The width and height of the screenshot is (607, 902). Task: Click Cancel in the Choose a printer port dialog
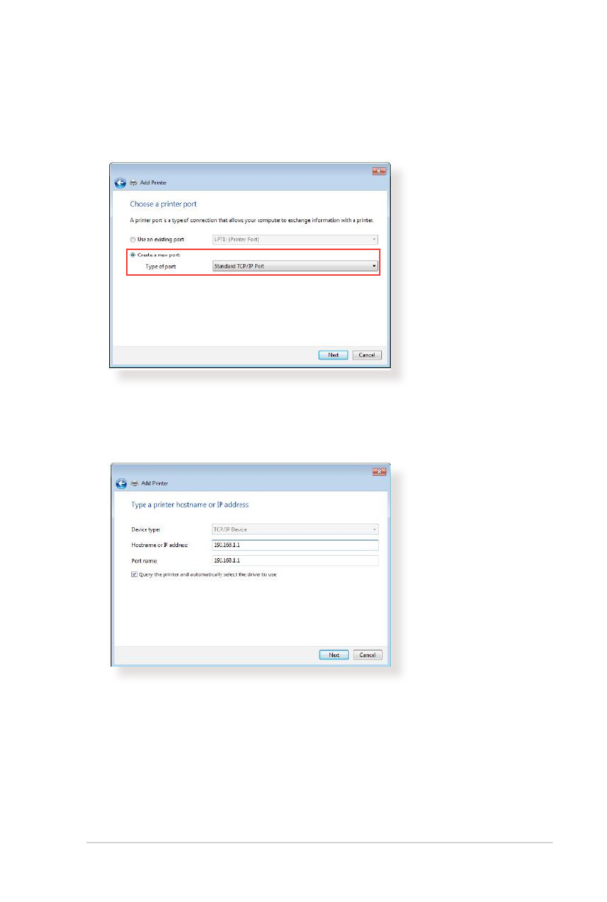click(367, 355)
